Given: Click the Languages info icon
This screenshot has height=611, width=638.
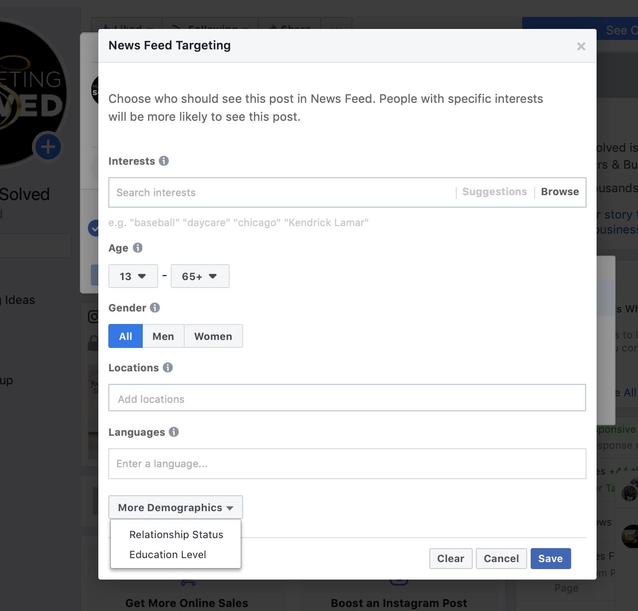Looking at the screenshot, I should click(174, 432).
